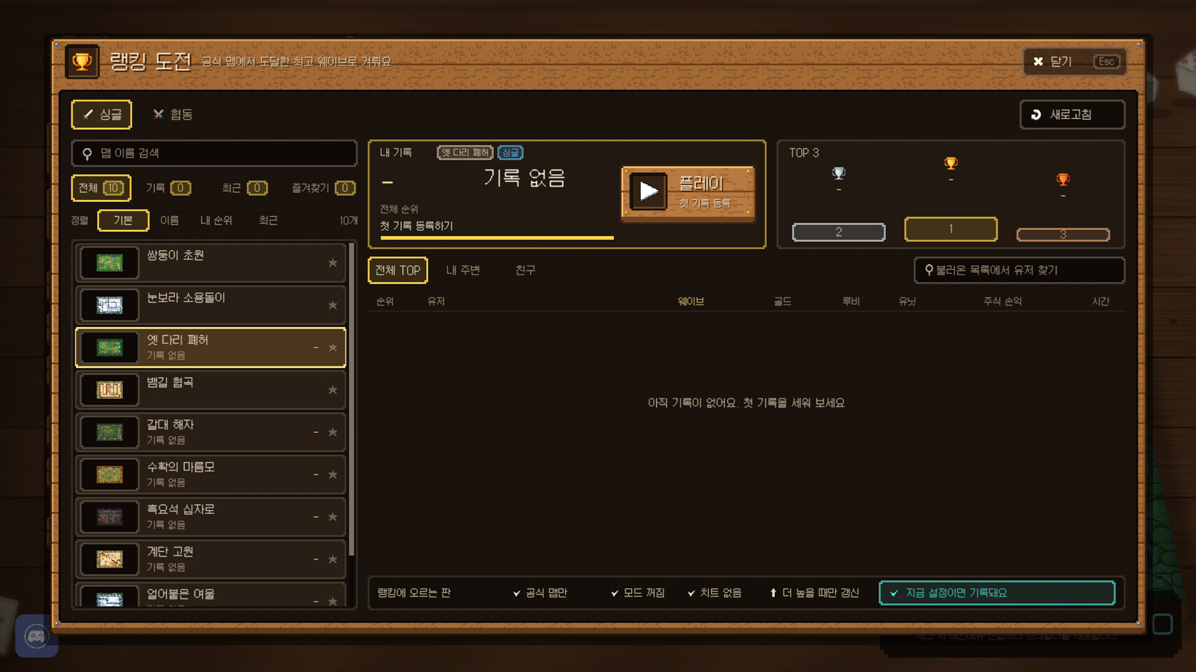The height and width of the screenshot is (672, 1196).
Task: Click the 새로고침 refresh button
Action: (x=1072, y=114)
